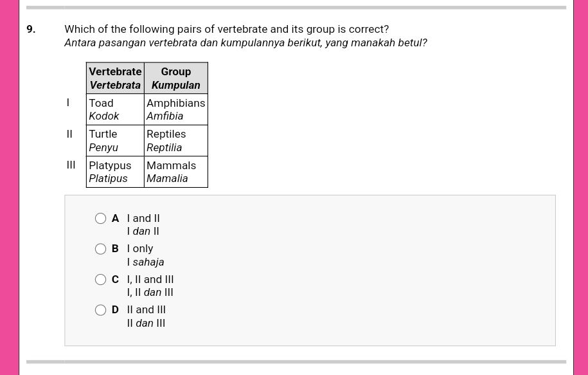Select radio button for answer B
This screenshot has height=375, width=588.
click(100, 249)
